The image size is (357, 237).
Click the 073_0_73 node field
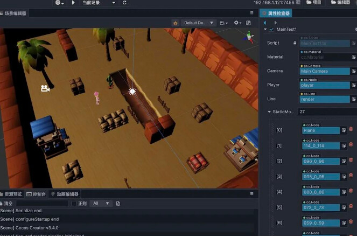pos(320,207)
